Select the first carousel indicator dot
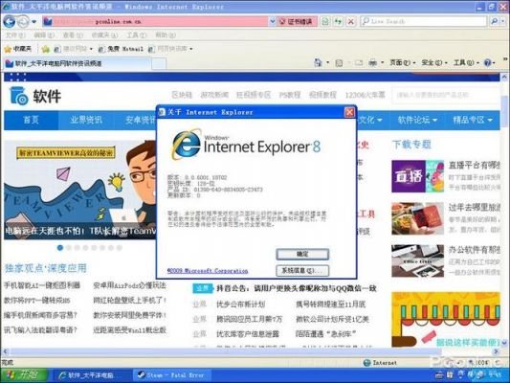The image size is (510, 383). tap(60, 248)
